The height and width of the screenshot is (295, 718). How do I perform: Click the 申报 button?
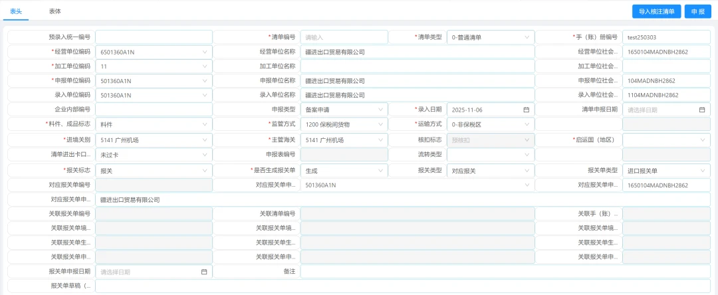pyautogui.click(x=697, y=11)
